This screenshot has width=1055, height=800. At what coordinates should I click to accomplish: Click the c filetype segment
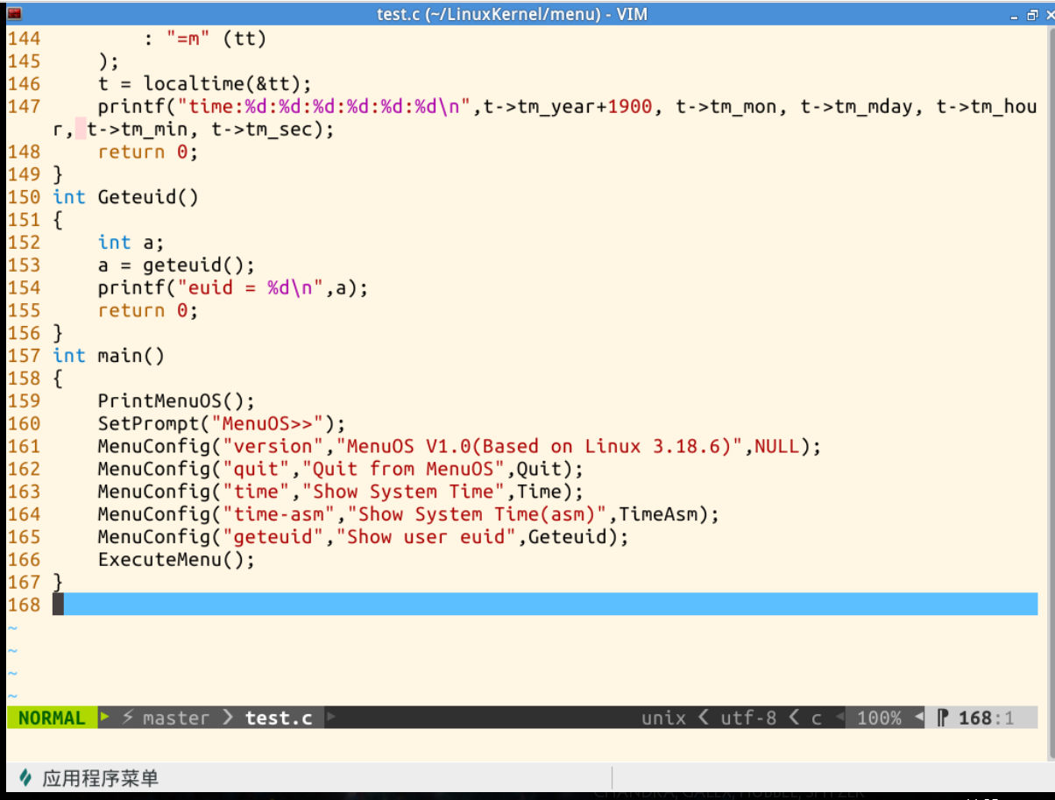tap(816, 718)
